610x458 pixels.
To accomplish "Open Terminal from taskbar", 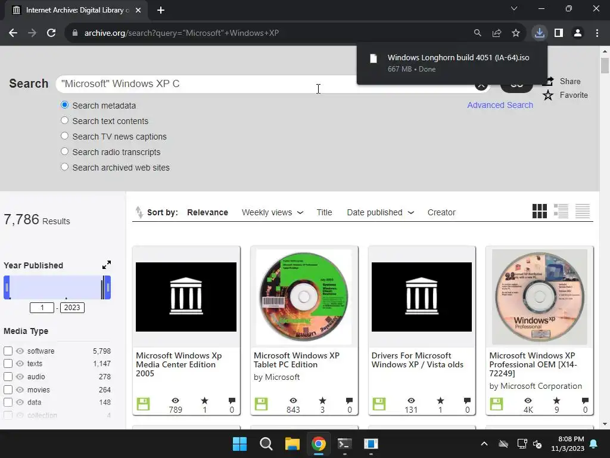I will 345,444.
